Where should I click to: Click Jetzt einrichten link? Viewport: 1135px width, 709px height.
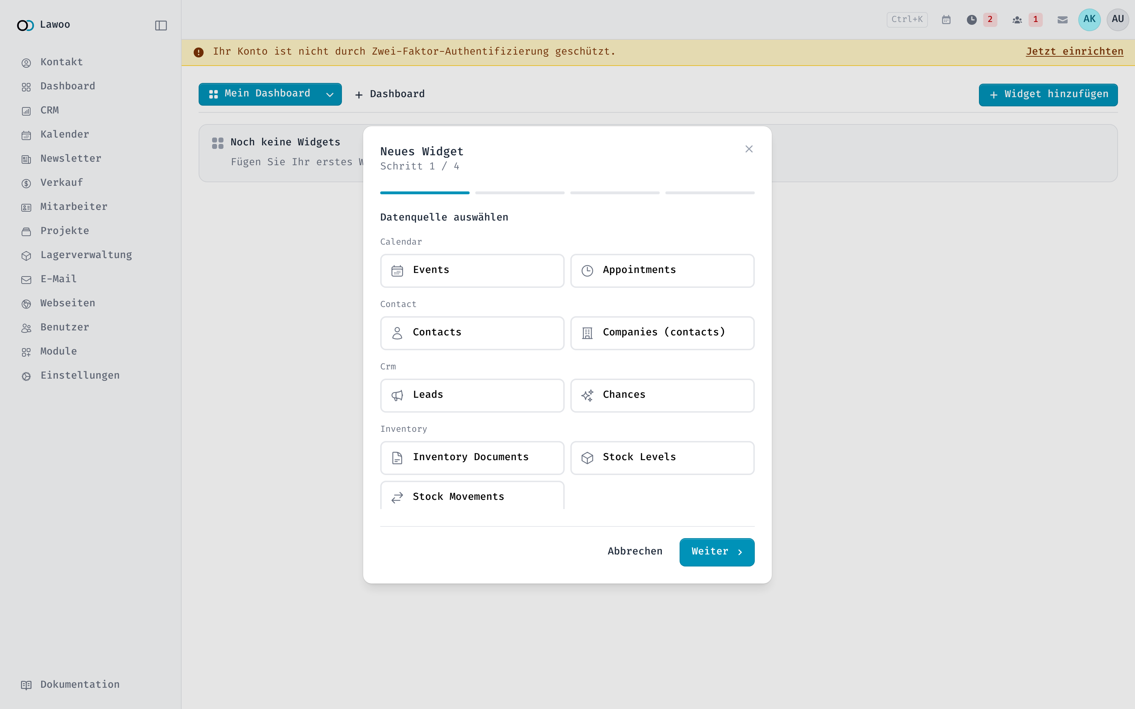(x=1074, y=52)
